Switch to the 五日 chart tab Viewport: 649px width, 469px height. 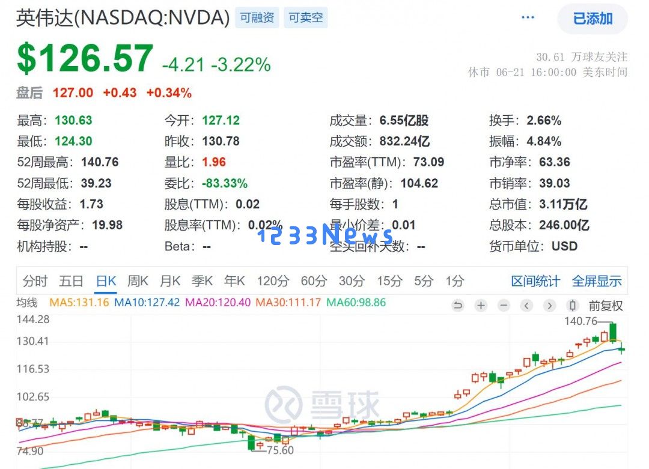click(x=71, y=281)
